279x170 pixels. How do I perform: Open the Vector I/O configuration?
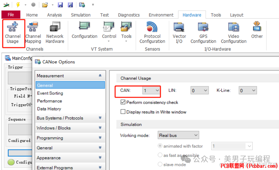tap(179, 33)
